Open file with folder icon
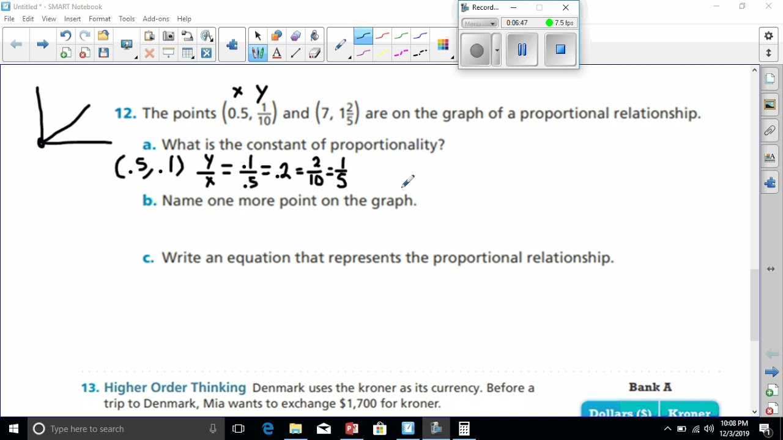Screen dimensions: 783x440 coord(103,36)
